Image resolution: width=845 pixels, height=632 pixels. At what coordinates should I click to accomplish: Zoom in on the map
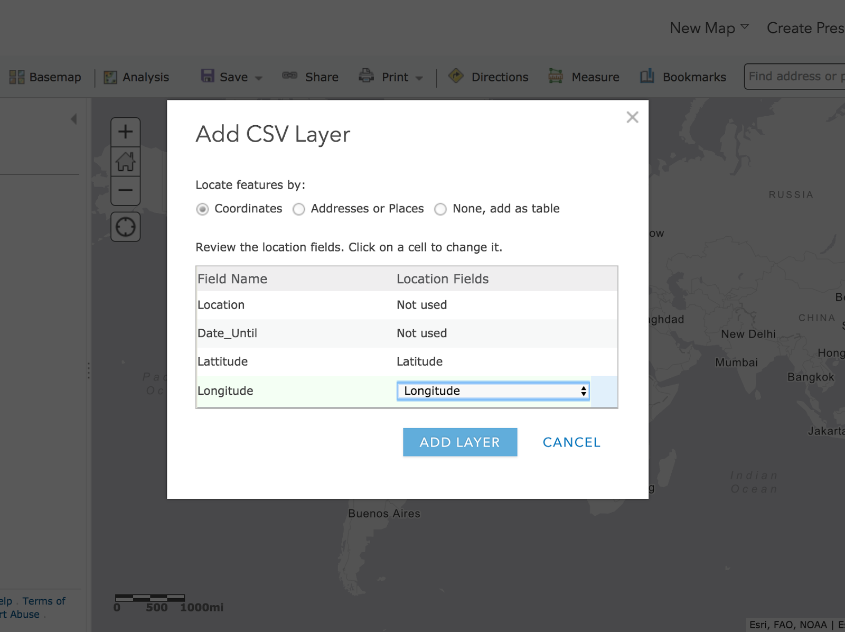coord(125,132)
